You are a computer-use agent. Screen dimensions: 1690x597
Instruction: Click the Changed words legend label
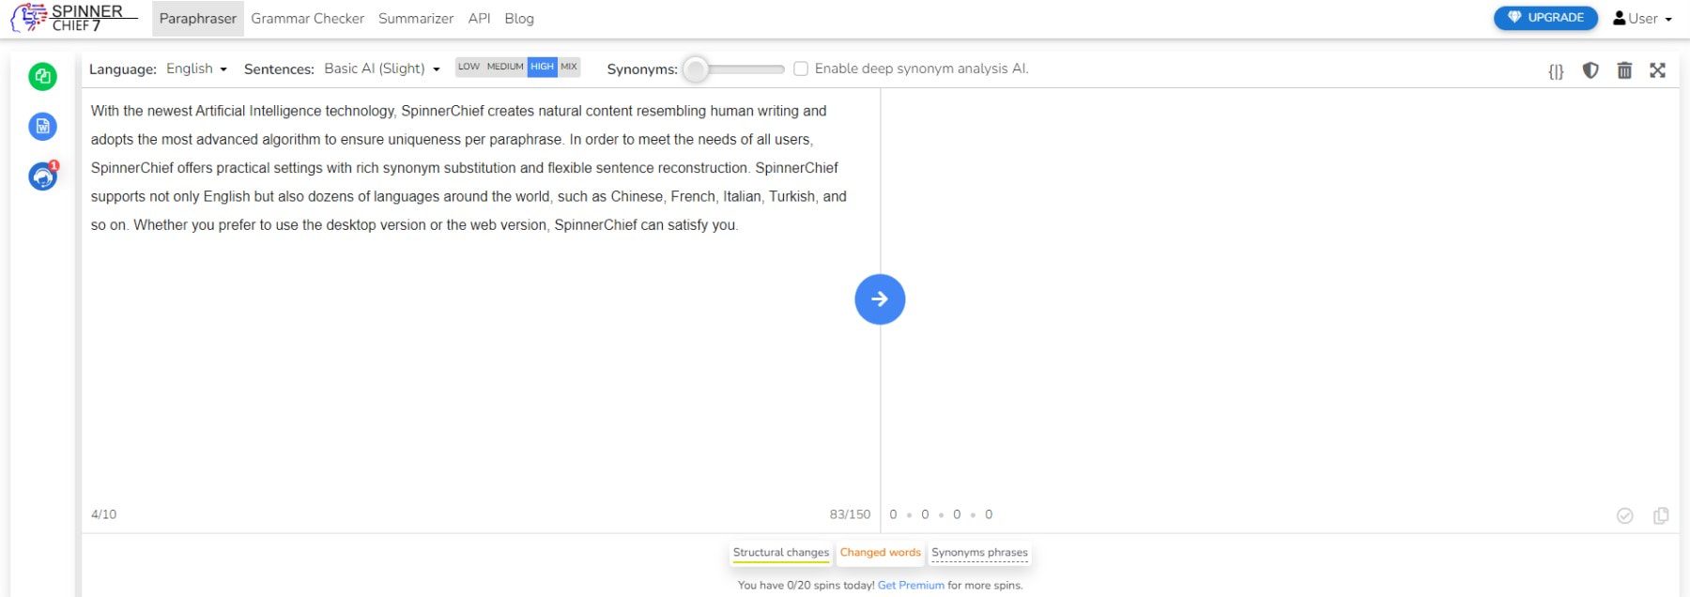point(881,553)
